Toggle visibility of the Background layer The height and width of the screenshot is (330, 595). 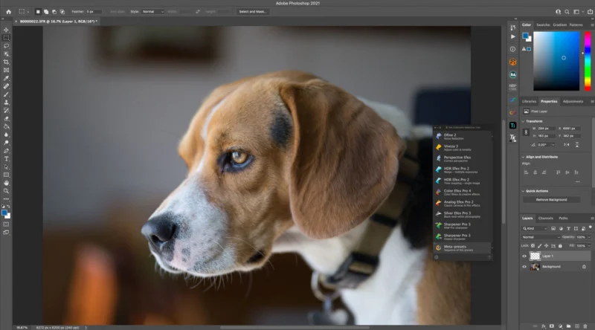(x=525, y=266)
